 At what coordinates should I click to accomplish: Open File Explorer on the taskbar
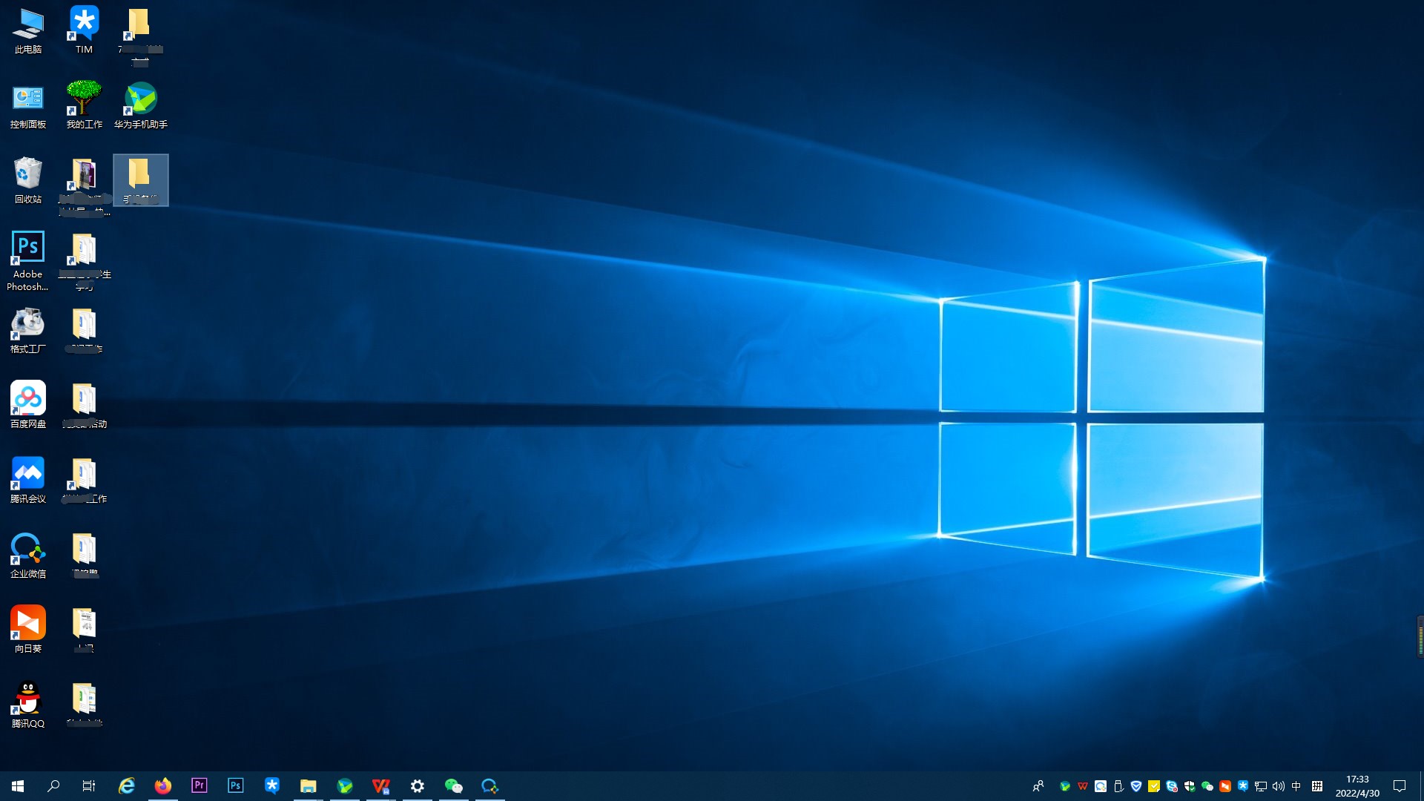pos(309,786)
